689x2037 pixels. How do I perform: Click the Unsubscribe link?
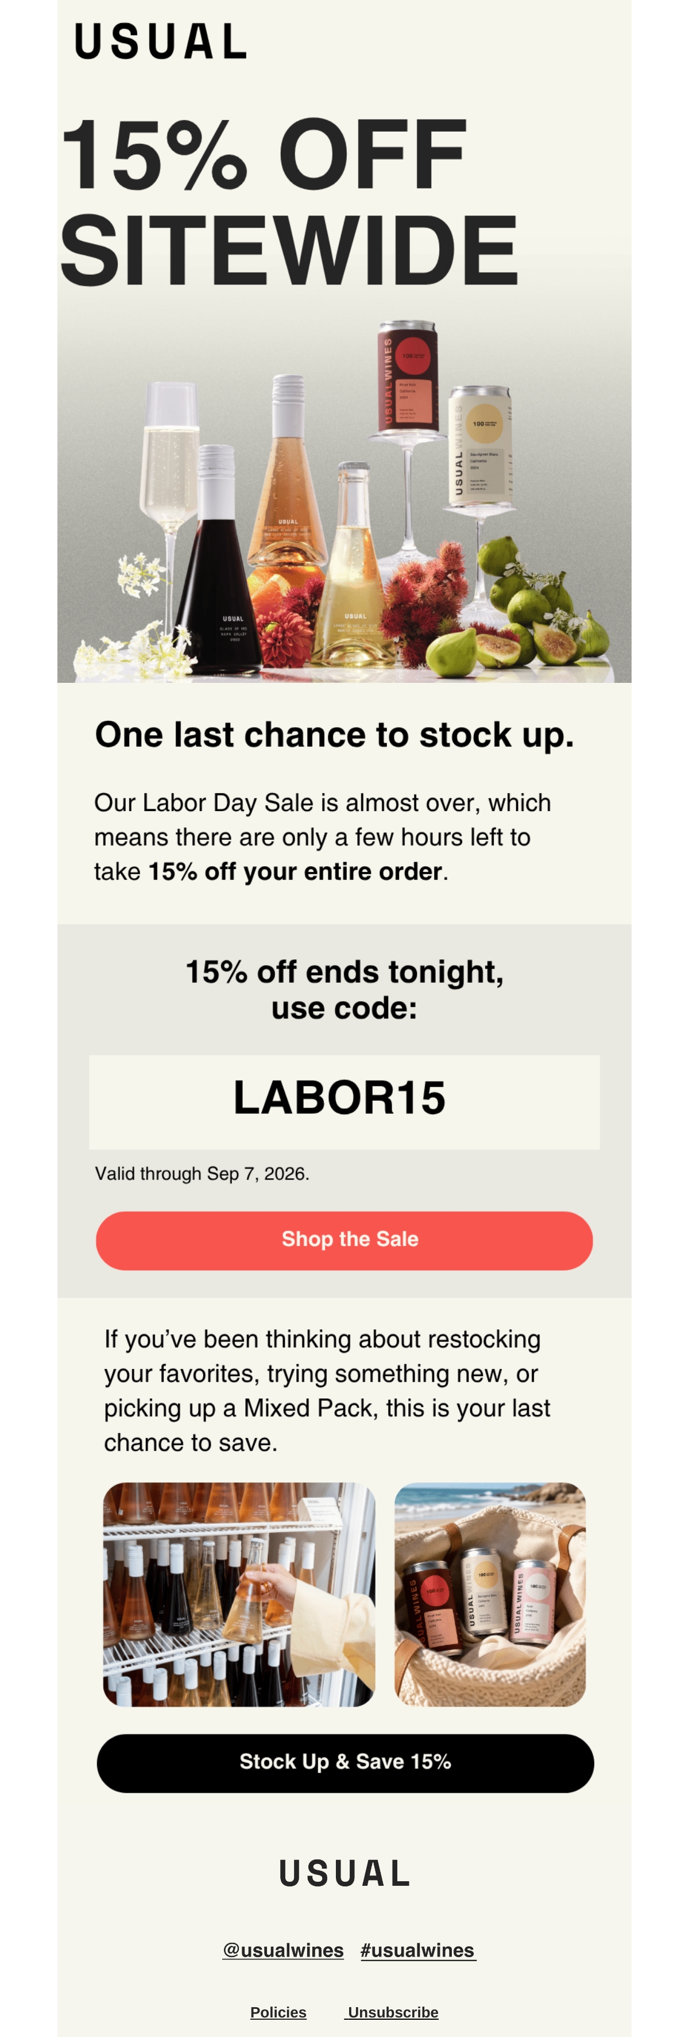[x=392, y=2012]
